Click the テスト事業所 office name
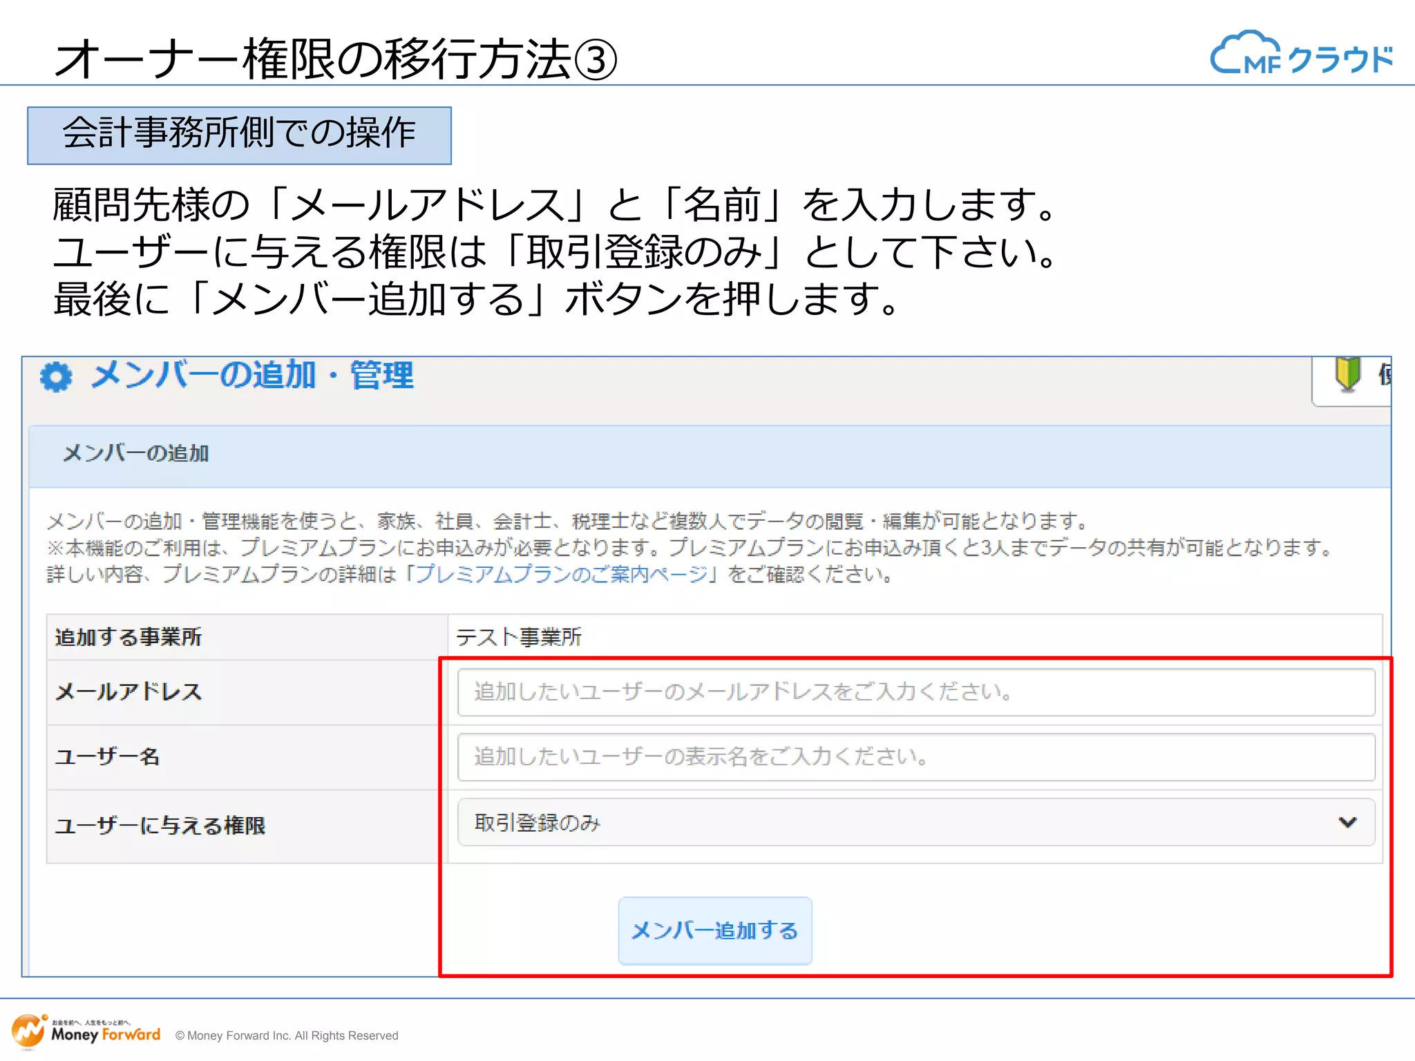This screenshot has height=1061, width=1415. click(518, 637)
